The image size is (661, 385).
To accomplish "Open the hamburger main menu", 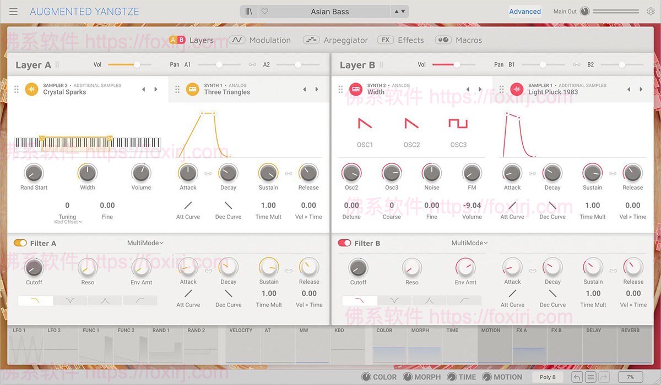I will tap(14, 11).
